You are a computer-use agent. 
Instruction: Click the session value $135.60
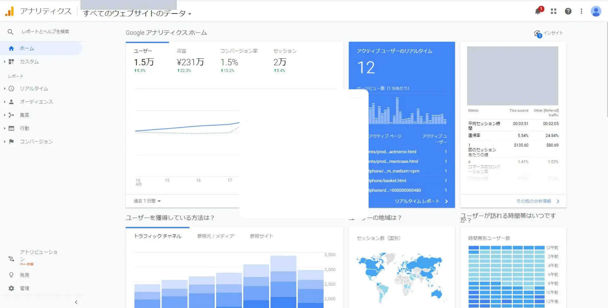(521, 145)
